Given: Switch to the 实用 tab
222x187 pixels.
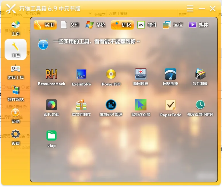Looking at the screenshot, I should (45, 25).
